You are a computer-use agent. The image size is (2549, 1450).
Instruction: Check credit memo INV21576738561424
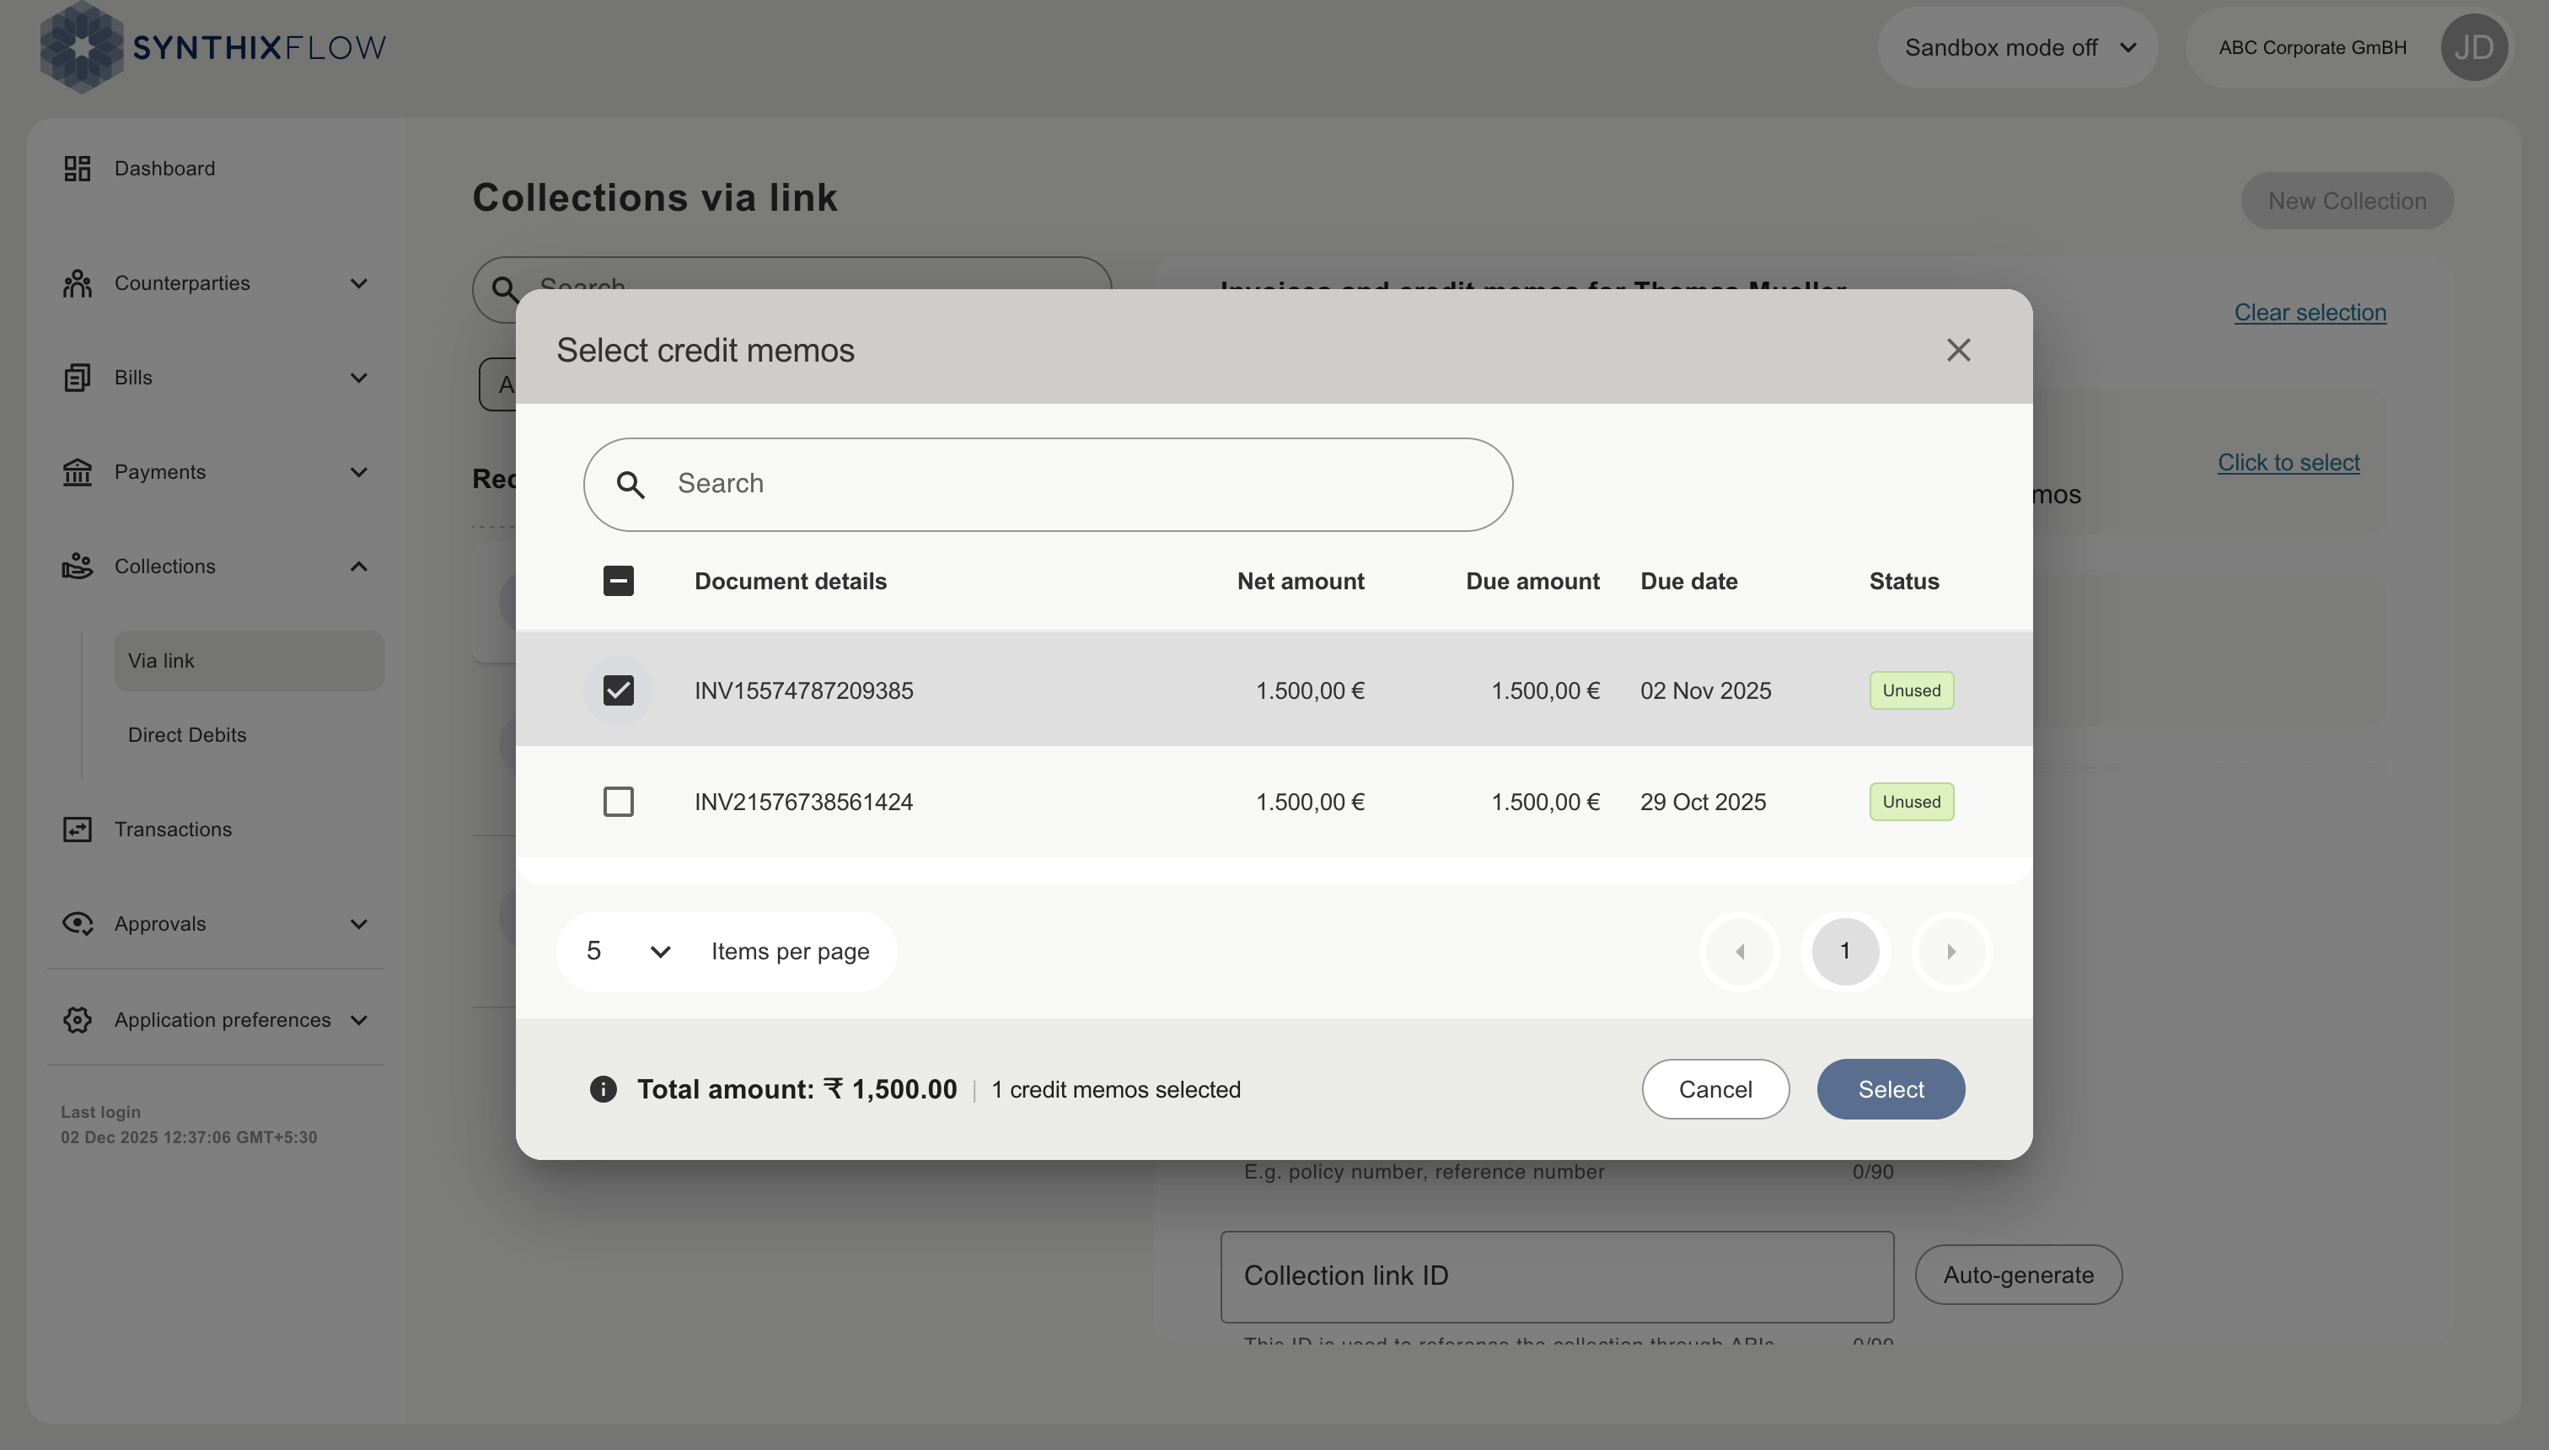coord(619,802)
